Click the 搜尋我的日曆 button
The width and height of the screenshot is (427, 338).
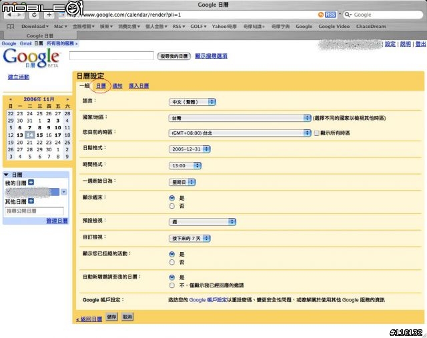click(x=173, y=56)
